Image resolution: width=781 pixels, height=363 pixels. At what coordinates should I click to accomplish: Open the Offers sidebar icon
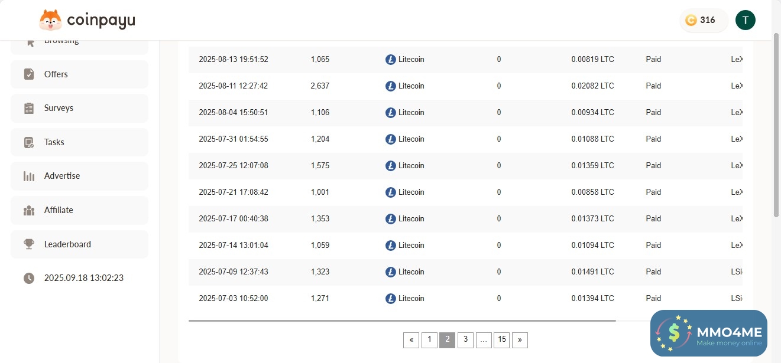coord(29,74)
